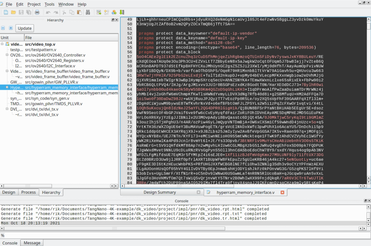Cut with the scissors icon
The height and width of the screenshot is (246, 371).
coord(64,12)
